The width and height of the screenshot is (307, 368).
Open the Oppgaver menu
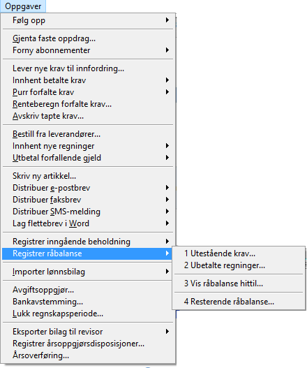tap(23, 6)
